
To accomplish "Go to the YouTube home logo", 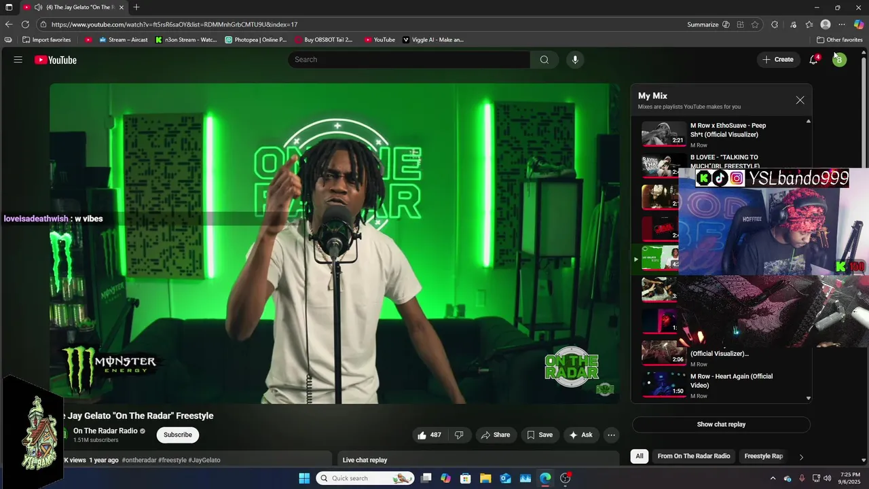I will coord(56,60).
